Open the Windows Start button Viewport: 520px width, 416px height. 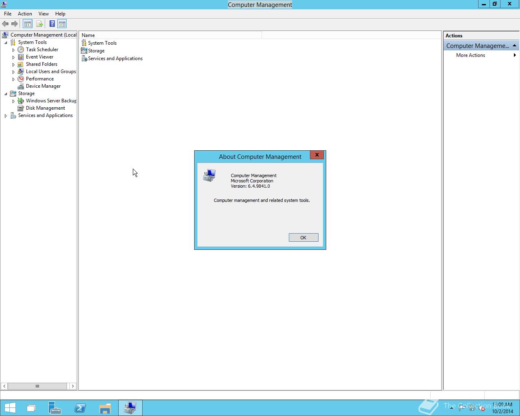10,408
